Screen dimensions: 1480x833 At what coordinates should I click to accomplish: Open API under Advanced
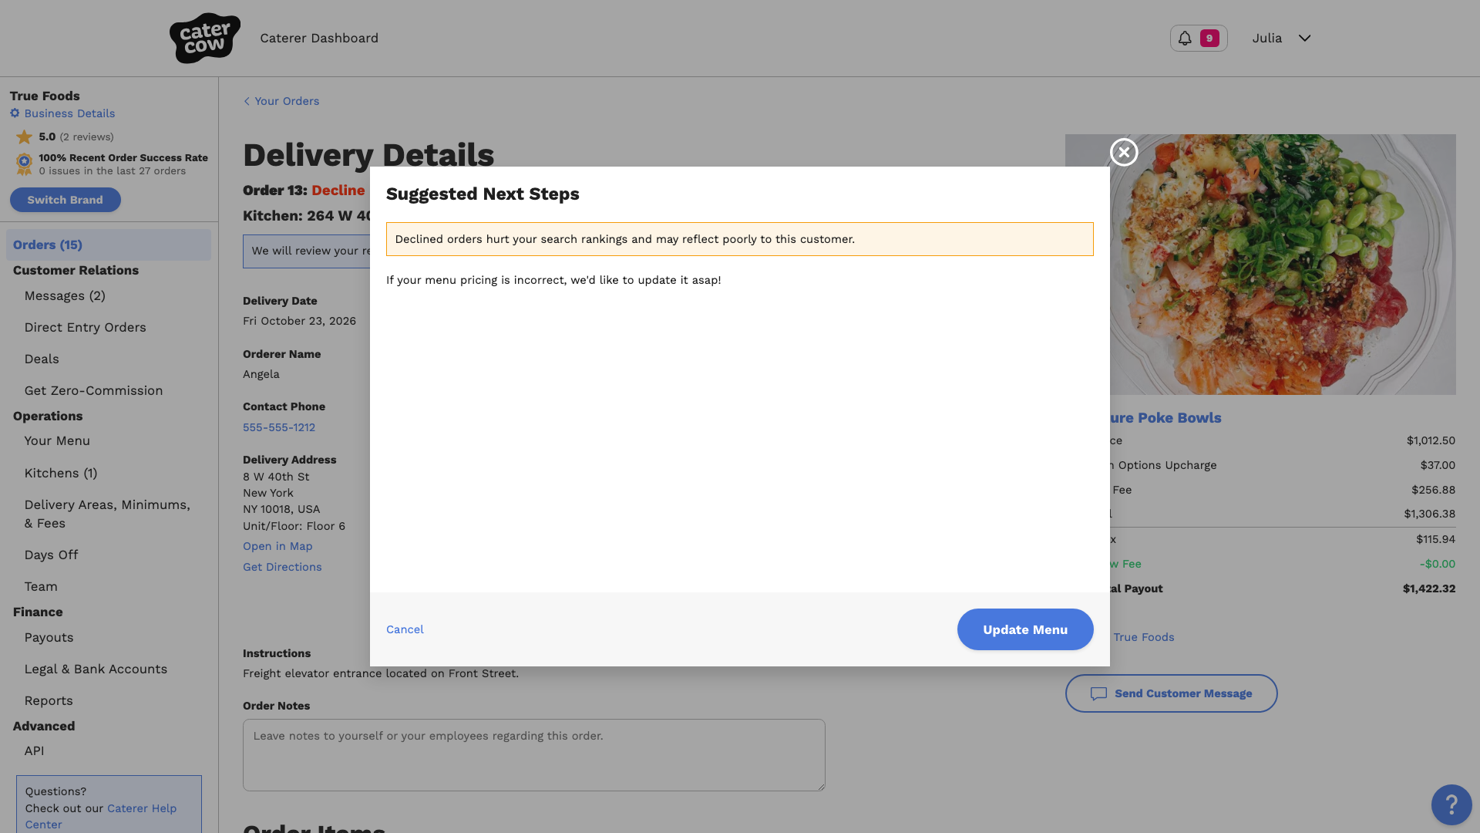pyautogui.click(x=34, y=750)
